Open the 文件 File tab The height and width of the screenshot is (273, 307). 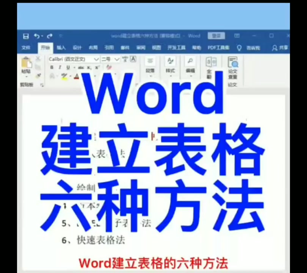coord(26,48)
